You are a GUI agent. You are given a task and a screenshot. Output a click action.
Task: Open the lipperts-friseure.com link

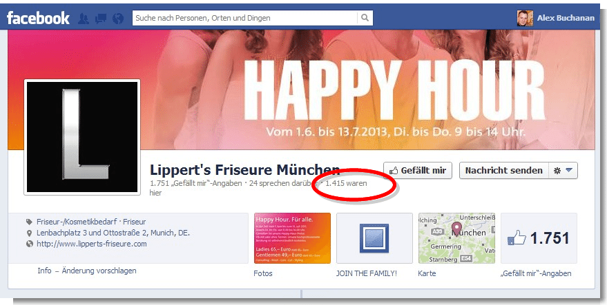click(x=92, y=244)
